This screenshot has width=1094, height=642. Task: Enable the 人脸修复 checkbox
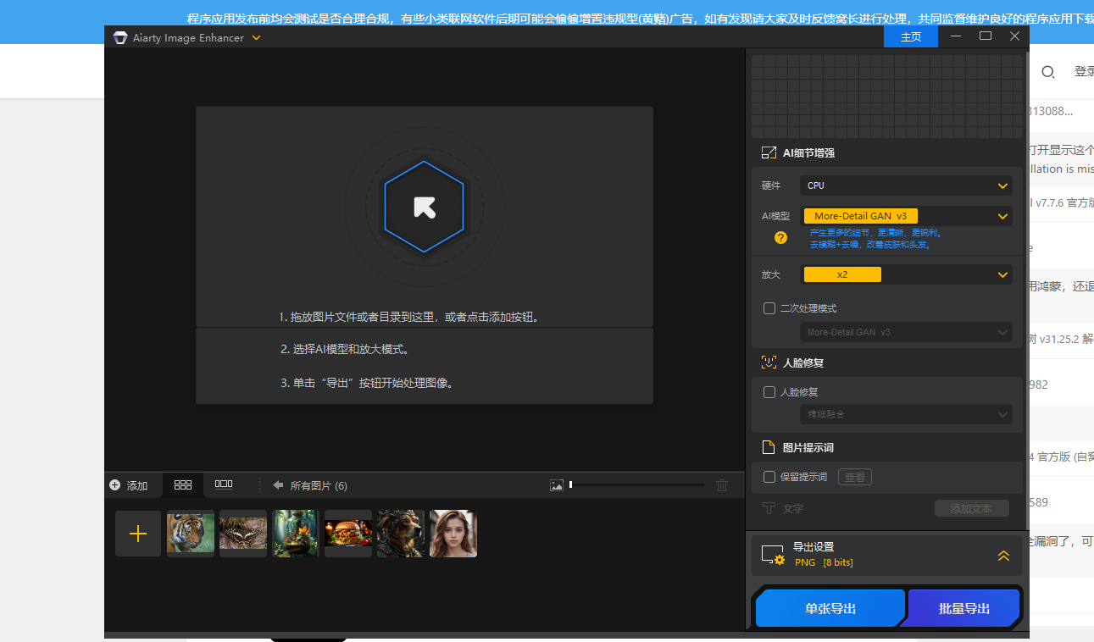point(769,392)
